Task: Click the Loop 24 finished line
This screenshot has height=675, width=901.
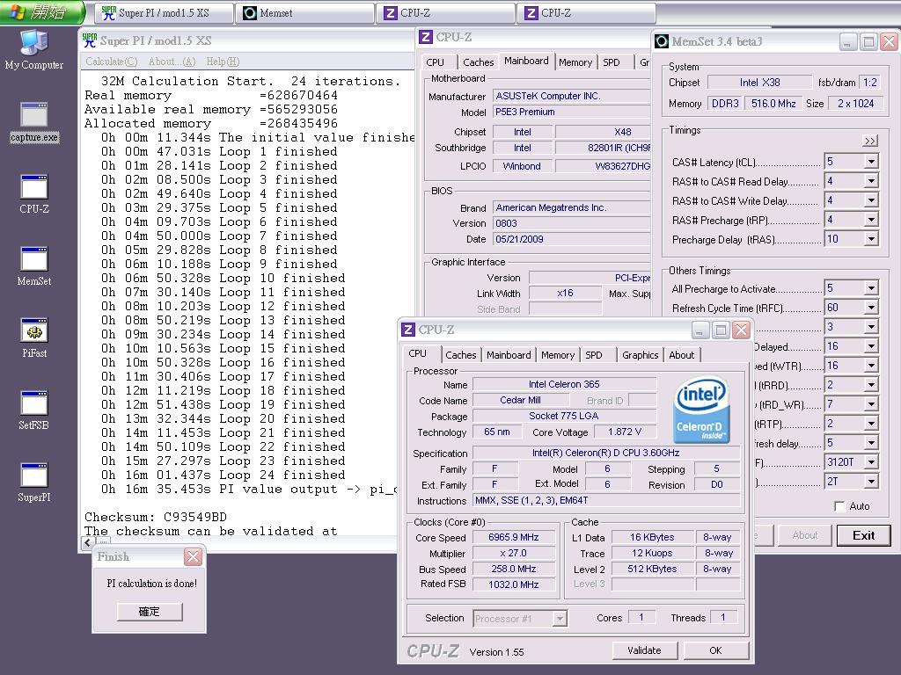Action: (223, 475)
